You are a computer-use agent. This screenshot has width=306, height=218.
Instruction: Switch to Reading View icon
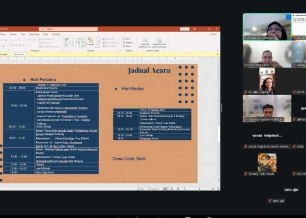coord(178,189)
